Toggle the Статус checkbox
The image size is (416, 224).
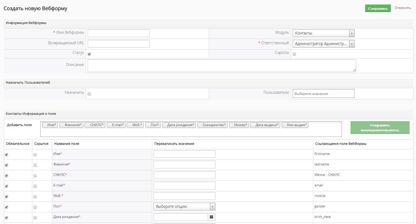89,54
